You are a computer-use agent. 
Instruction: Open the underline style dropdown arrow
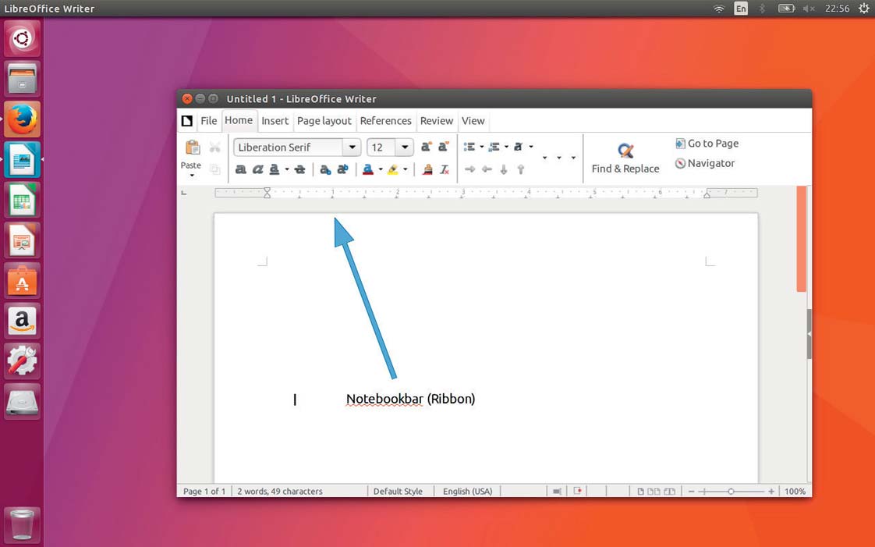click(x=287, y=169)
